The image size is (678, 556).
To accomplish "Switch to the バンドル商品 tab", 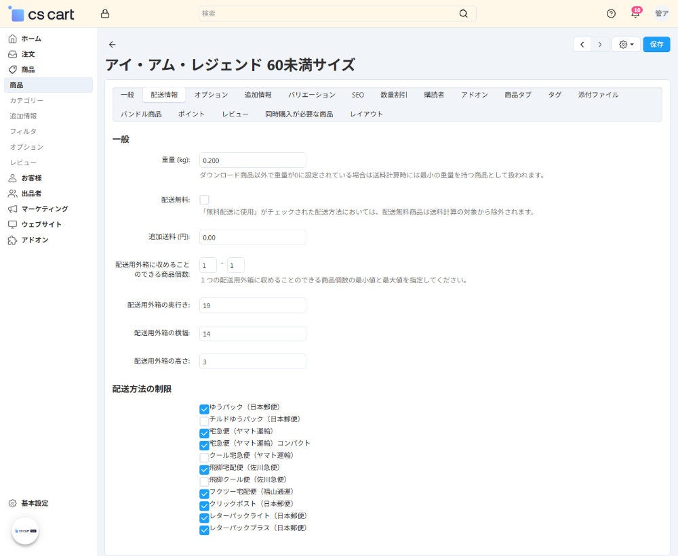I will 141,114.
